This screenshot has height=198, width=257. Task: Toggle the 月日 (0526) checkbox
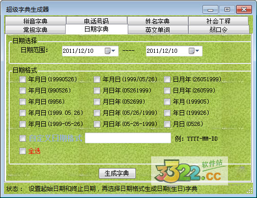click(167, 124)
